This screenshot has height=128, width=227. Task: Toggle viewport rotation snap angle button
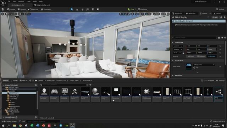[x=148, y=14]
